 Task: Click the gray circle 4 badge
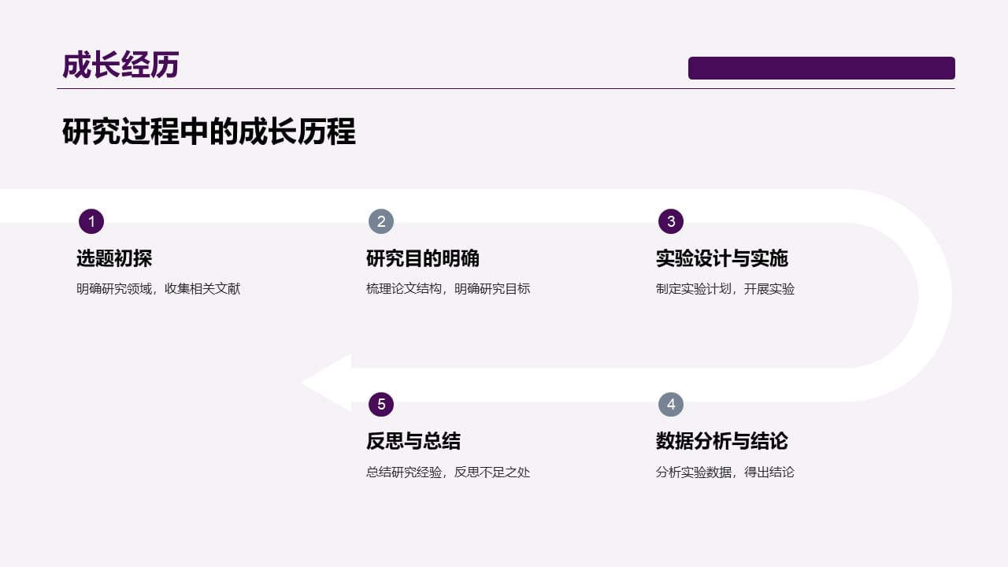click(671, 405)
